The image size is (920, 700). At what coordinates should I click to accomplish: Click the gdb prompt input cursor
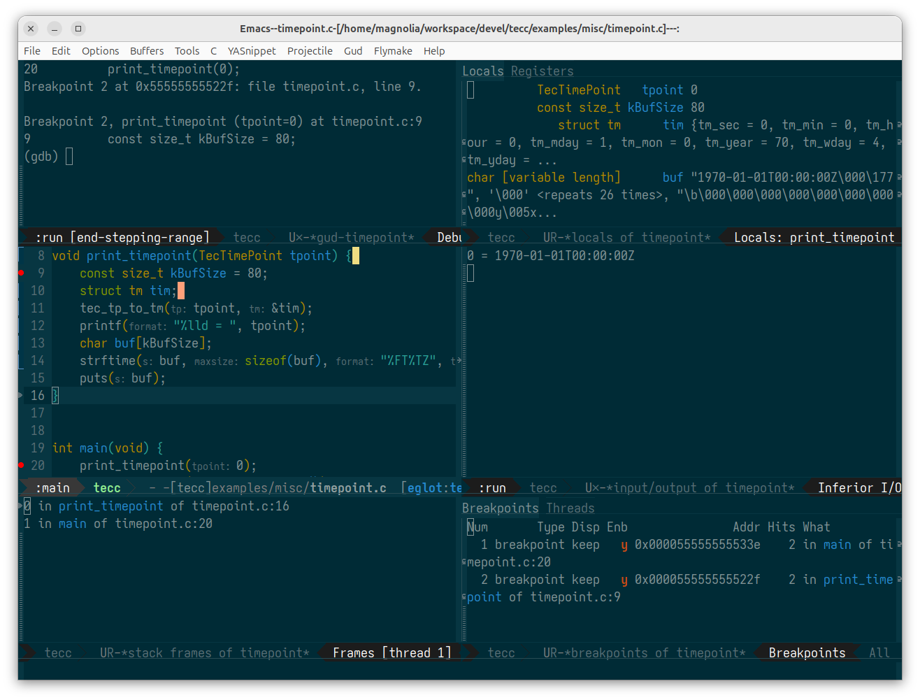pyautogui.click(x=69, y=157)
